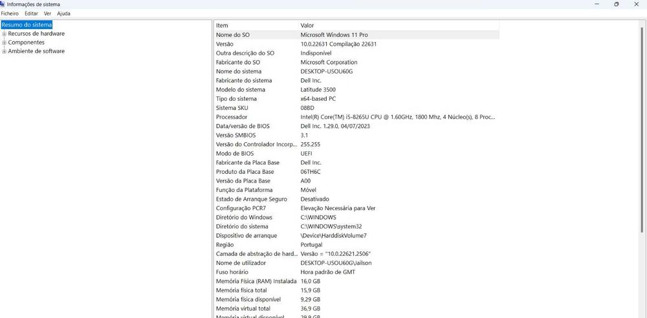Select the Modo de BIOS row

[x=356, y=153]
